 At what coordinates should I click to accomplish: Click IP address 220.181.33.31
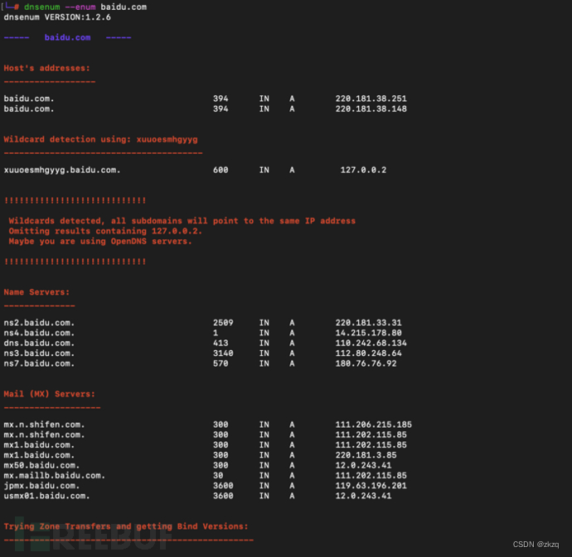(x=368, y=323)
